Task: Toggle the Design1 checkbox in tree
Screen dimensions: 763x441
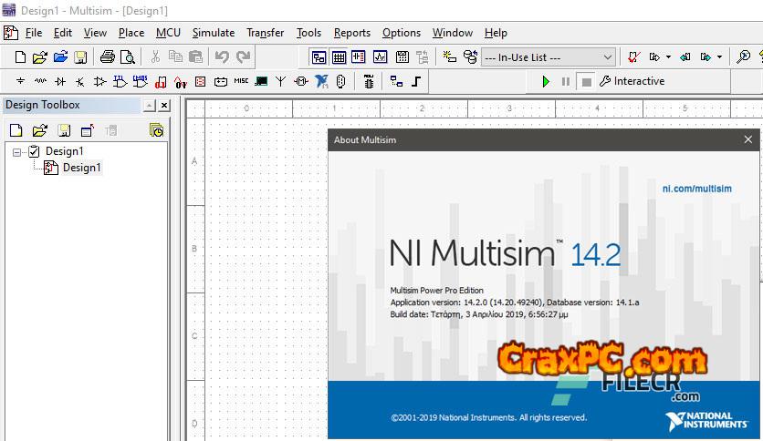Action: [35, 151]
